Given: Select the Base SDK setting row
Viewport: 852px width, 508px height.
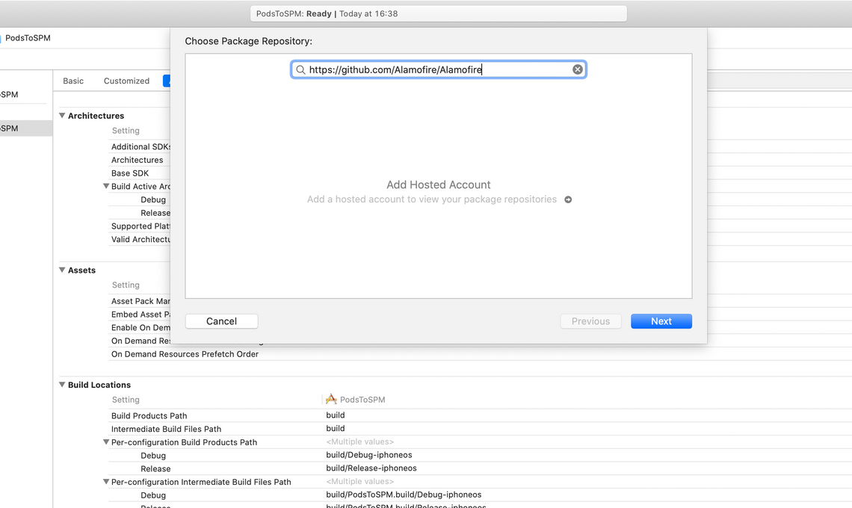Looking at the screenshot, I should point(130,173).
